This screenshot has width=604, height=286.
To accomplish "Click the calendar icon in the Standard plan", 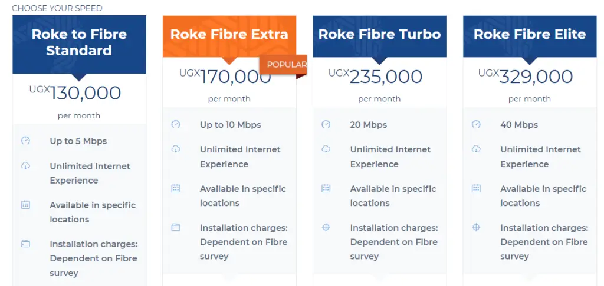I will (x=25, y=205).
